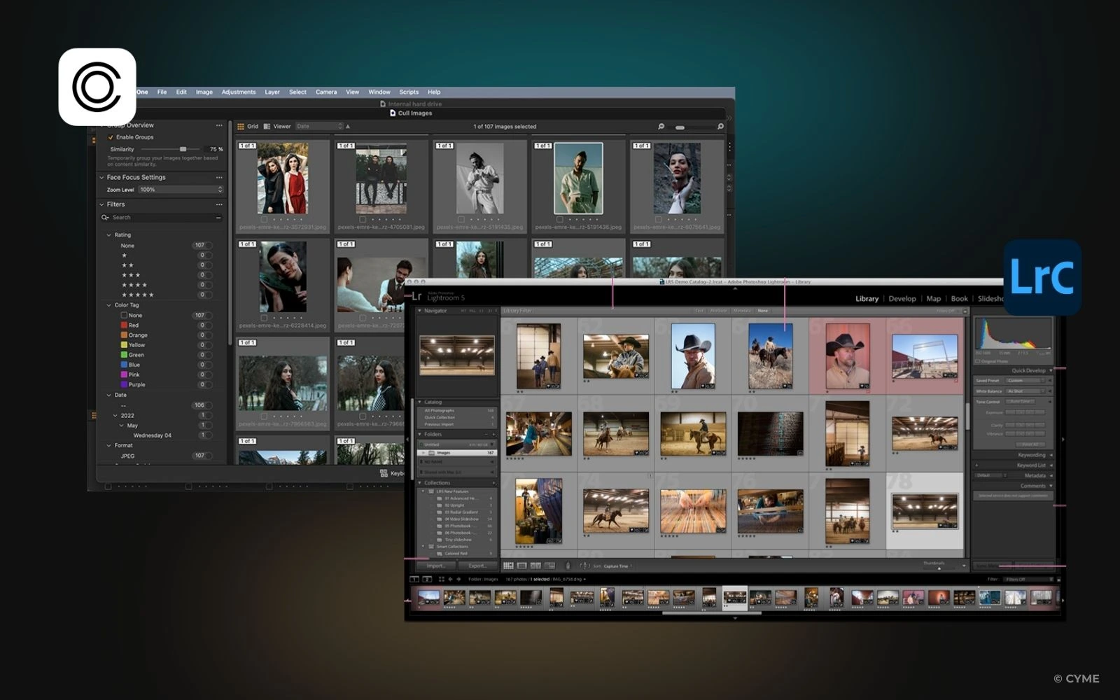Switch to the Develop module in Lightroom
1120x700 pixels.
pyautogui.click(x=902, y=298)
